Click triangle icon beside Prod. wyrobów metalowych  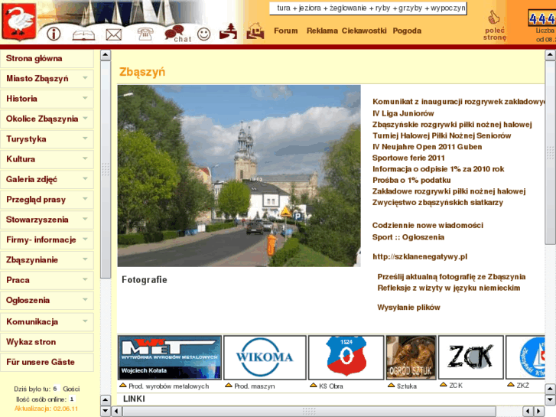coord(123,385)
